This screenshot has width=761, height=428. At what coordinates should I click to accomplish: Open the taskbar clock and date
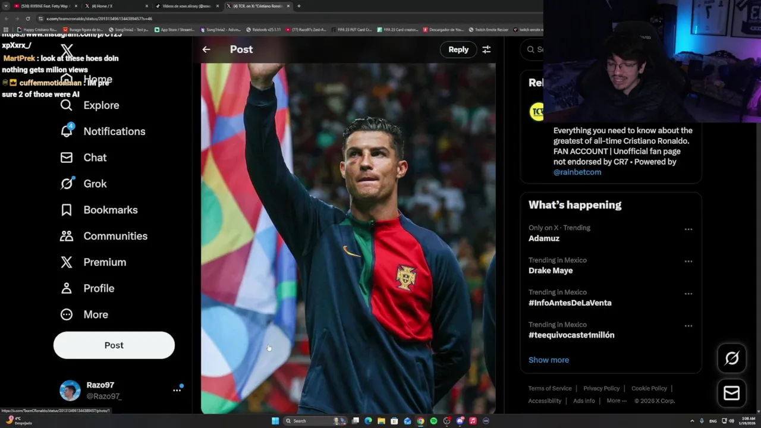[748, 421]
